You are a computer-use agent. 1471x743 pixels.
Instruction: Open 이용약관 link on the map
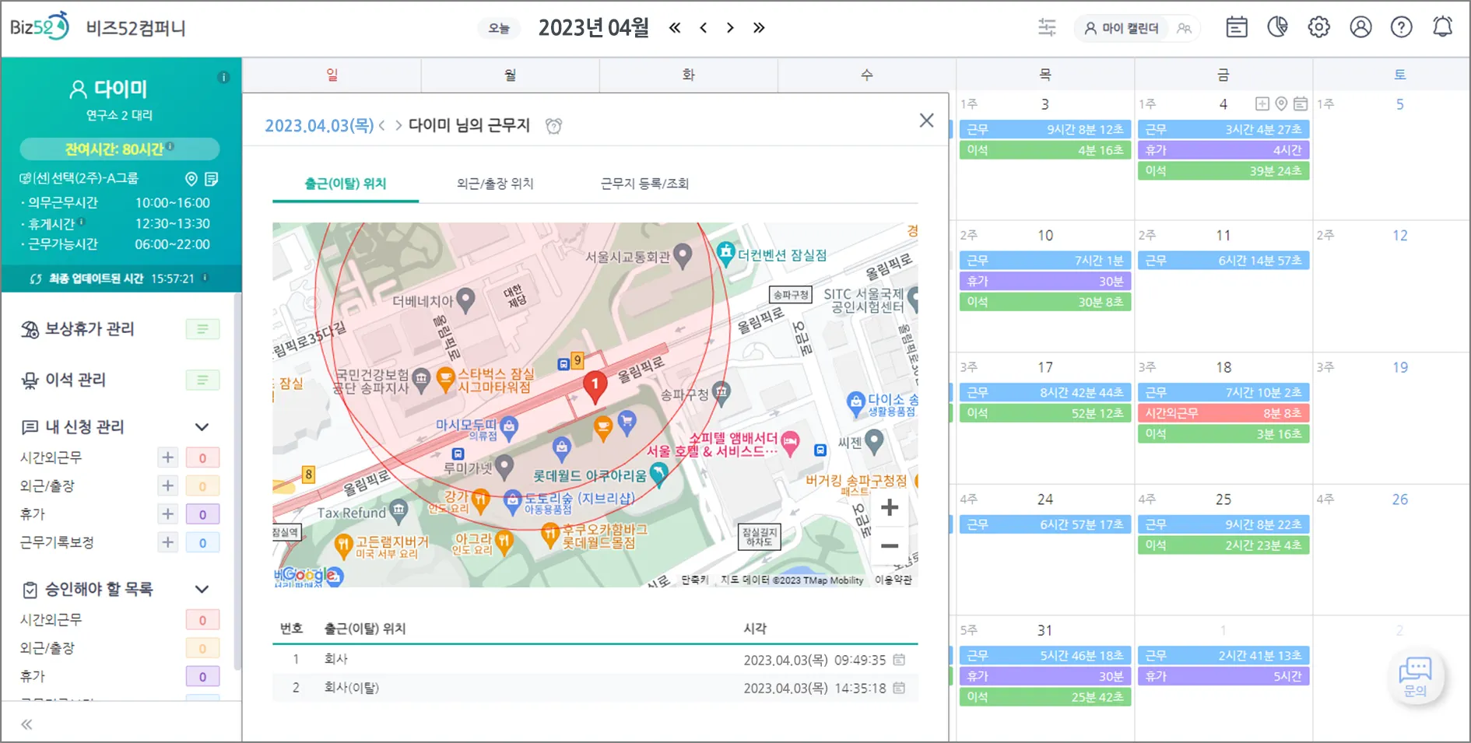coord(893,580)
